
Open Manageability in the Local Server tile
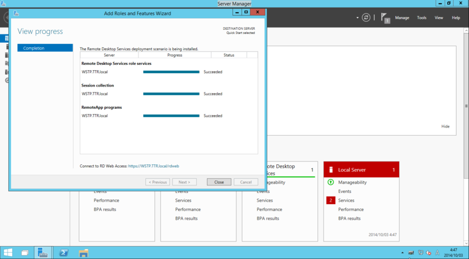(352, 182)
